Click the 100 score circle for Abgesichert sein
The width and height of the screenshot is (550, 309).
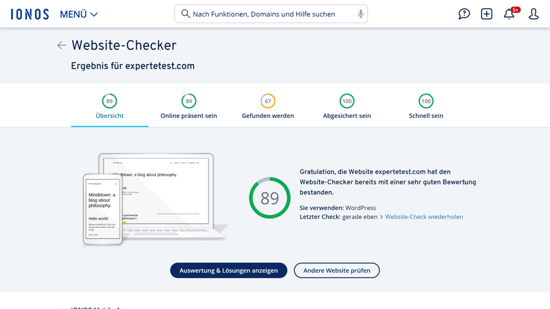click(x=347, y=101)
